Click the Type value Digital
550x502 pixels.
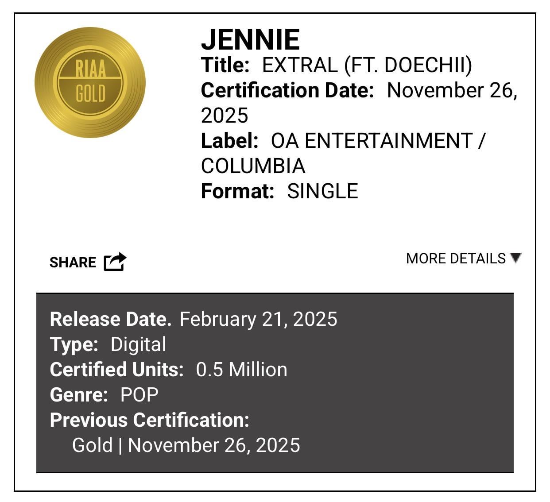coord(138,344)
